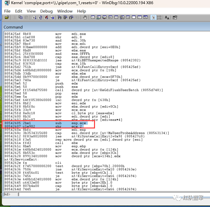Screen dimensions: 210x207
Task: Click the 'kd>' prompt label
Action: coord(7,194)
